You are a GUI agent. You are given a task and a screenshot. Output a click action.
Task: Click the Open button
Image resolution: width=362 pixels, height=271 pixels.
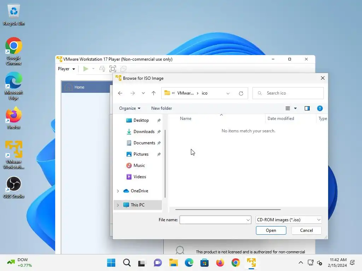click(x=271, y=230)
